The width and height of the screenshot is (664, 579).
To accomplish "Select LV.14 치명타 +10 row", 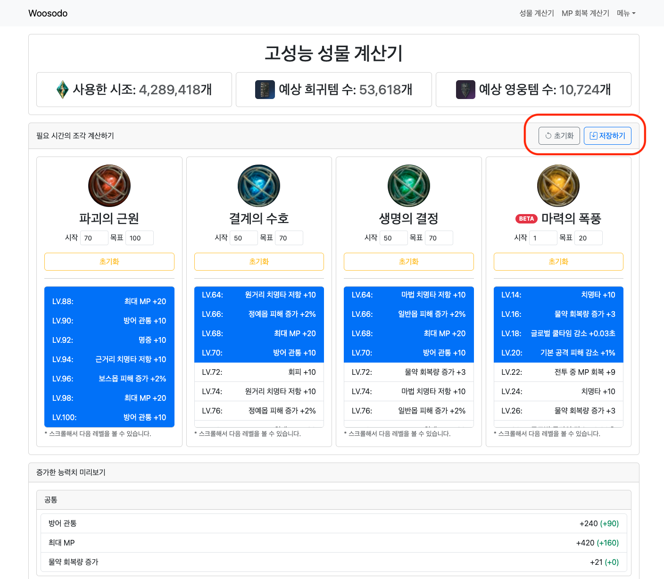I will [558, 295].
